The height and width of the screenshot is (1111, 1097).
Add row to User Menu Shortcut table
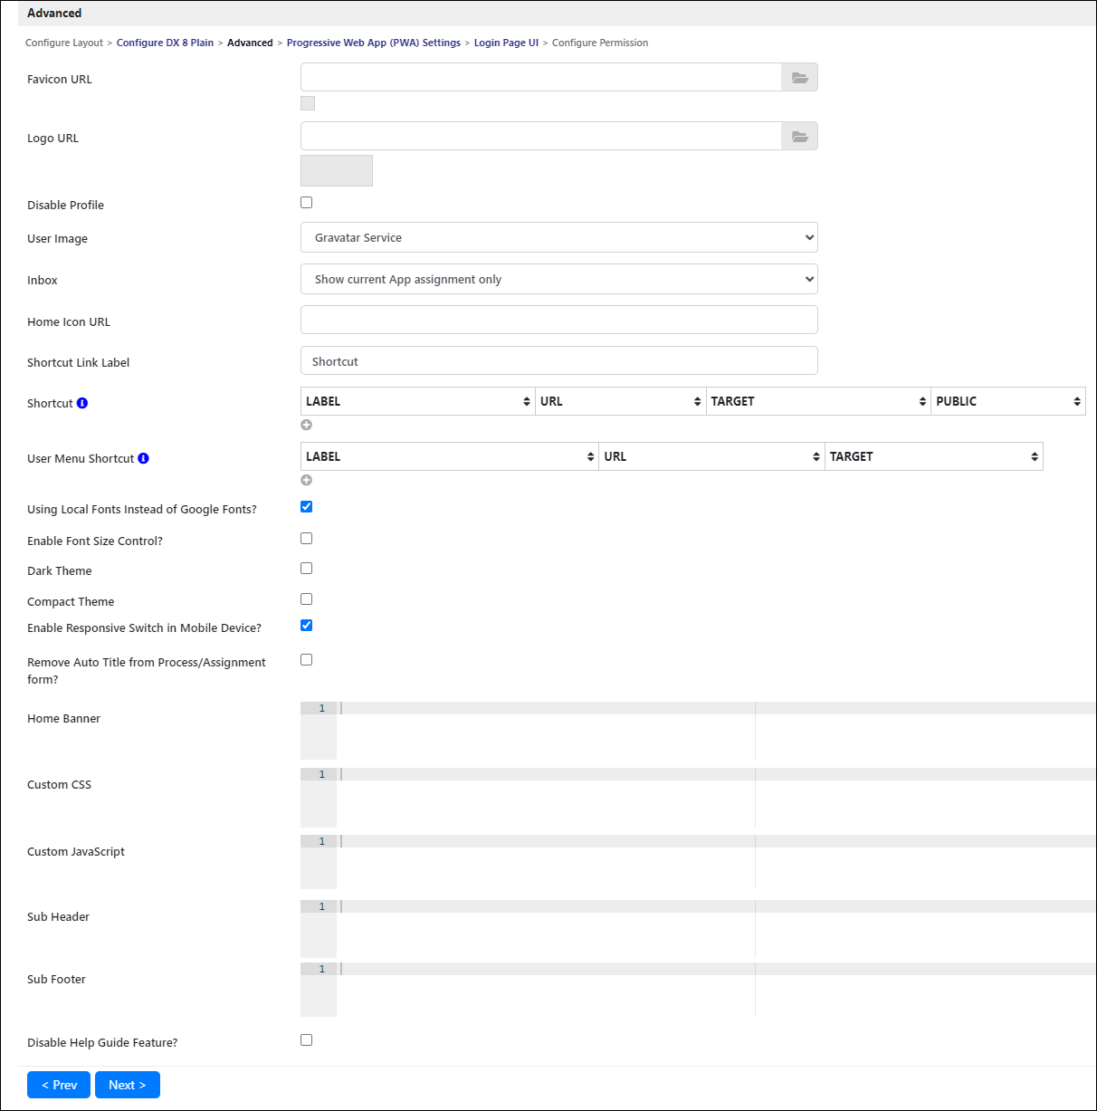pos(306,480)
